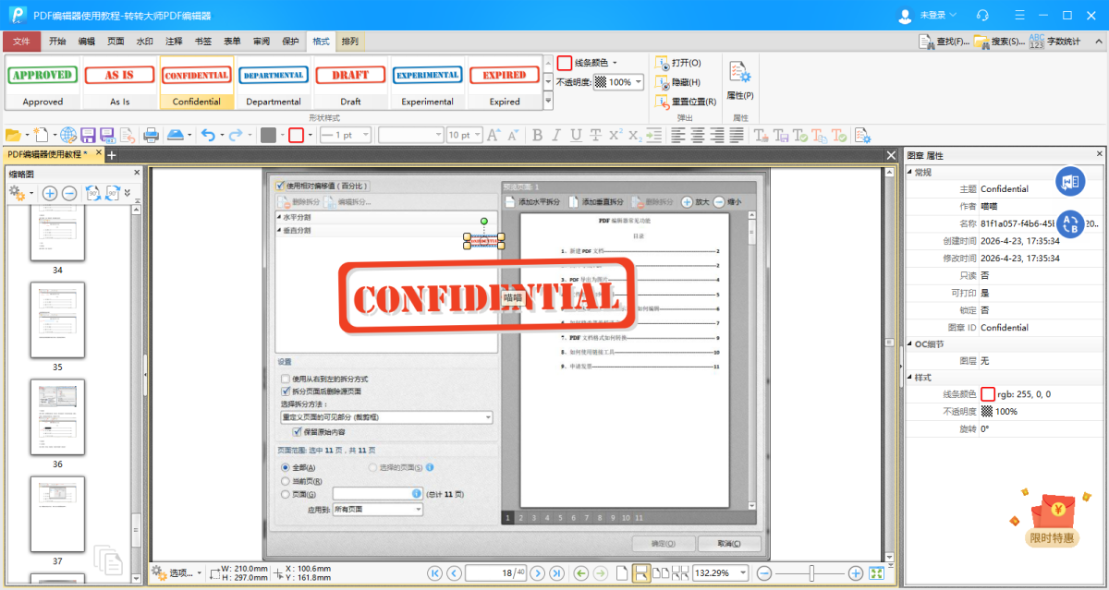The height and width of the screenshot is (590, 1109).
Task: Toggle single page view layout
Action: [x=622, y=573]
